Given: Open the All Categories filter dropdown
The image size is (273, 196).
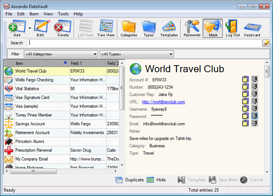Looking at the screenshot, I should point(61,54).
